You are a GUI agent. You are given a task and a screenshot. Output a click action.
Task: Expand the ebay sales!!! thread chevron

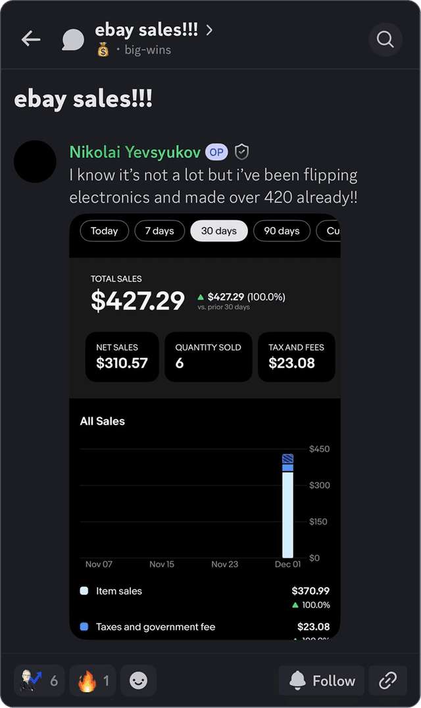coord(209,30)
